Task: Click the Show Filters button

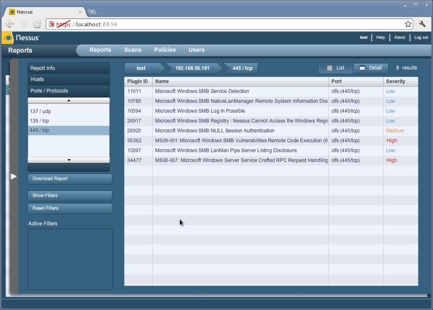Action: tap(70, 196)
